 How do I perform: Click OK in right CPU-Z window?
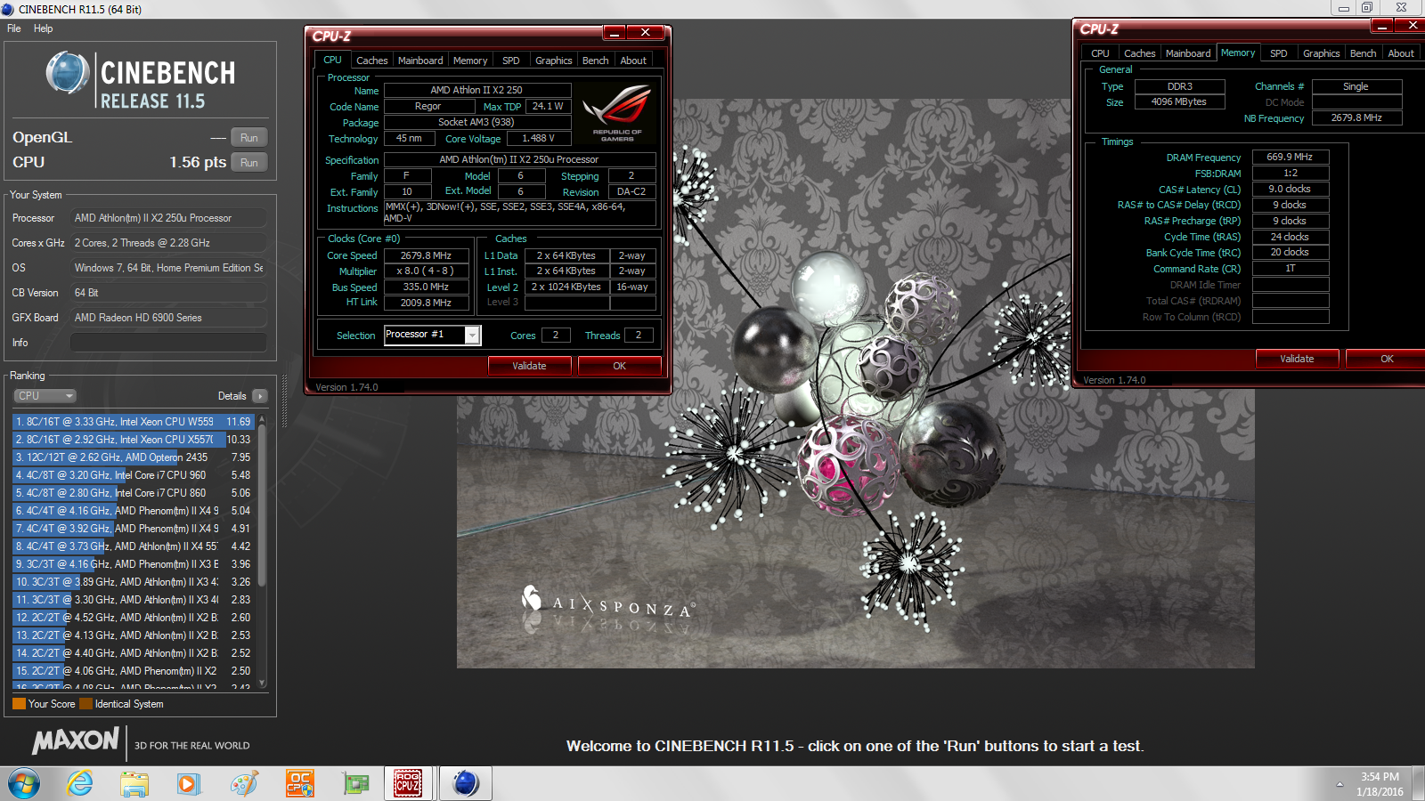pyautogui.click(x=1387, y=359)
